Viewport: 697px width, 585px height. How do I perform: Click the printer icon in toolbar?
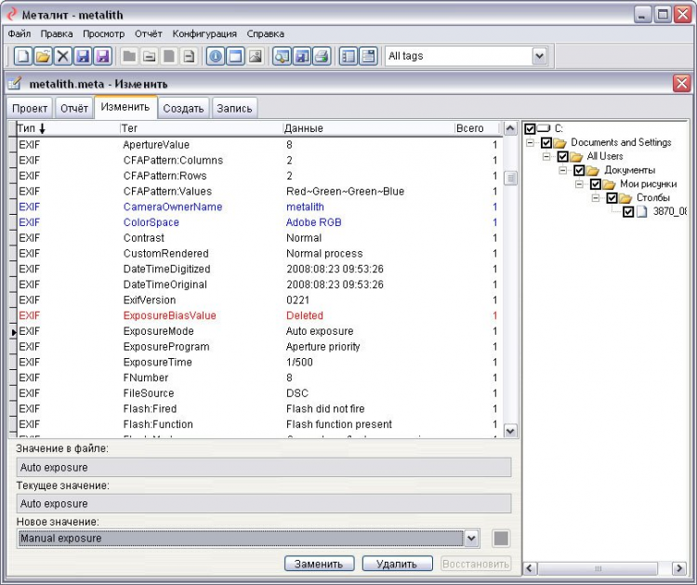(322, 57)
